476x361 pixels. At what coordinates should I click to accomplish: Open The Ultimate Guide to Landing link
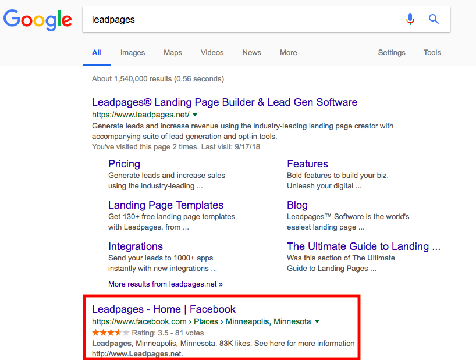click(364, 246)
